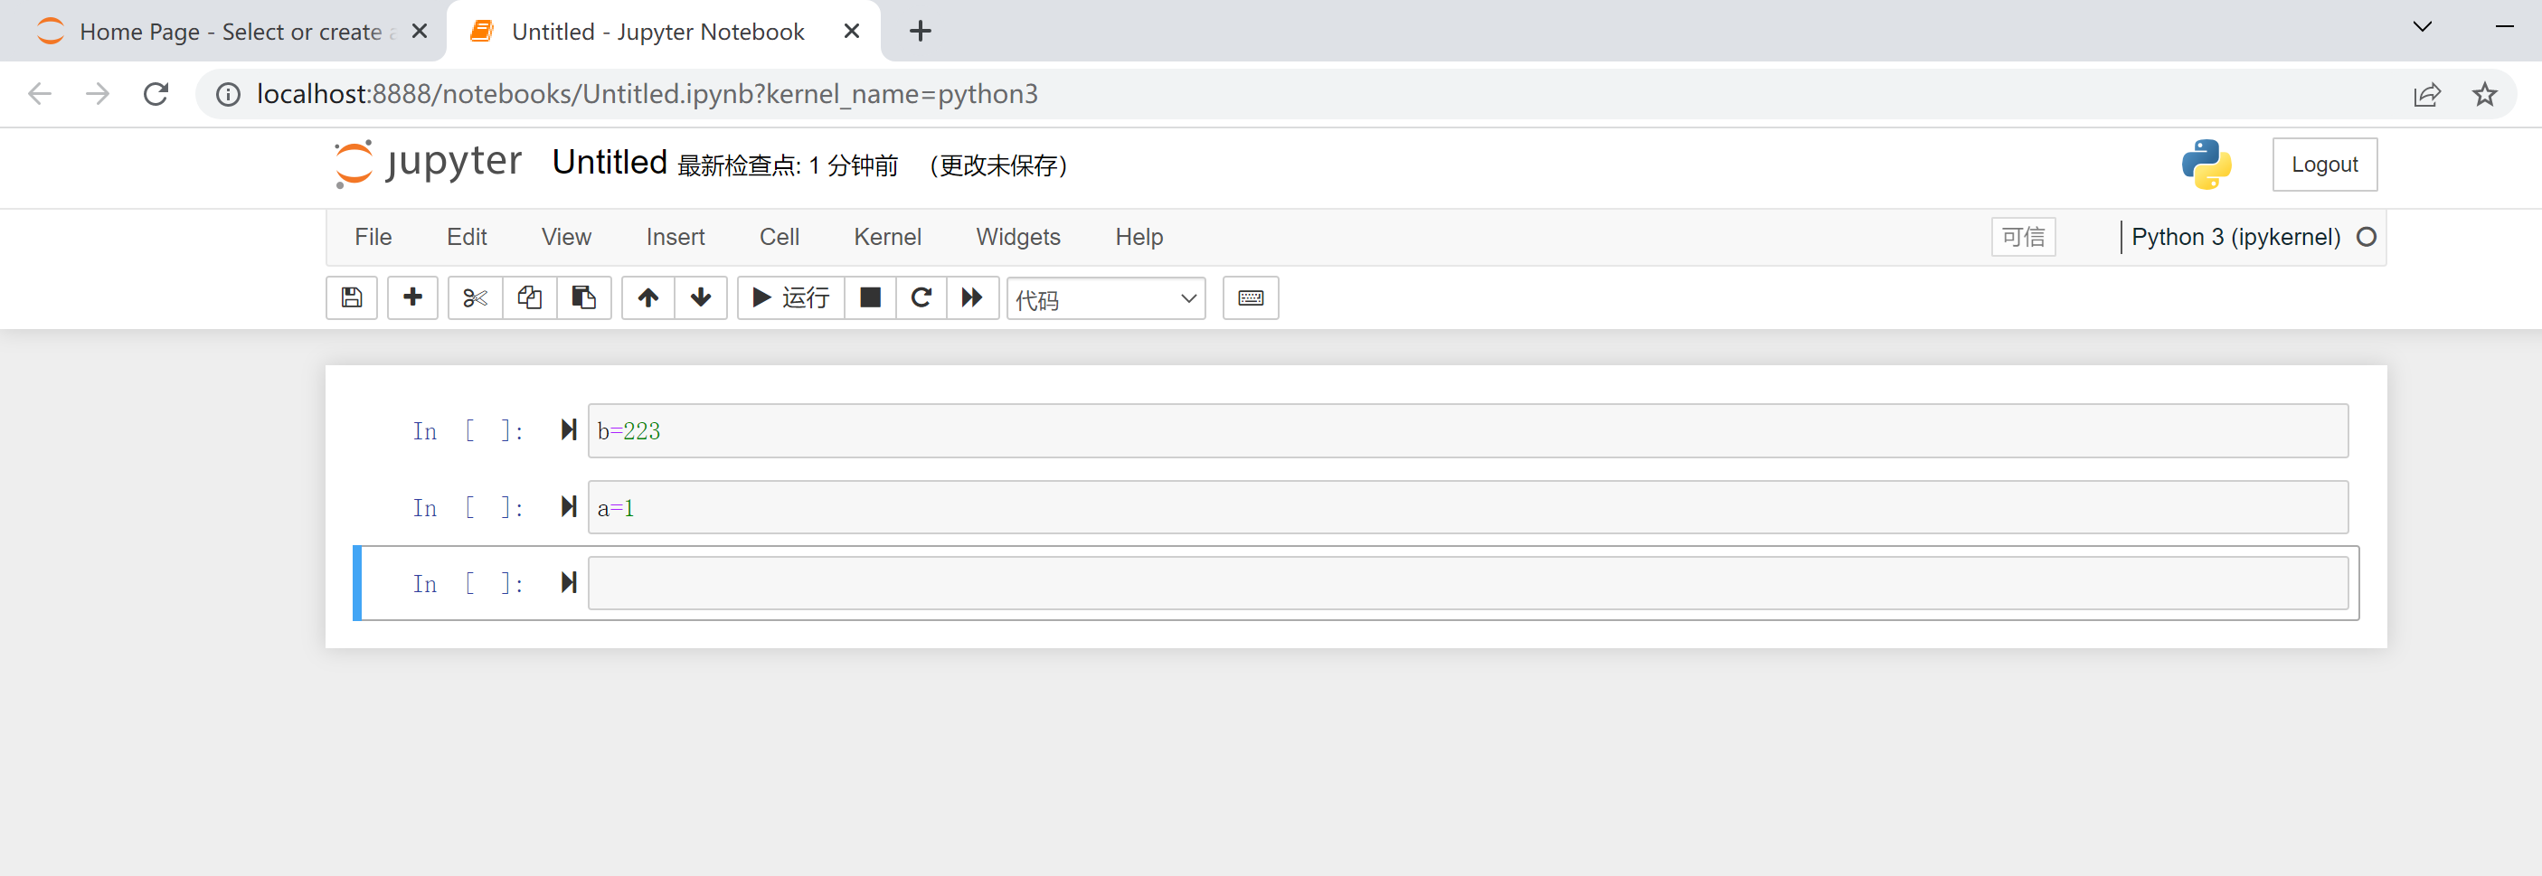The width and height of the screenshot is (2542, 876).
Task: Switch to the Home Page browser tab
Action: [x=222, y=32]
